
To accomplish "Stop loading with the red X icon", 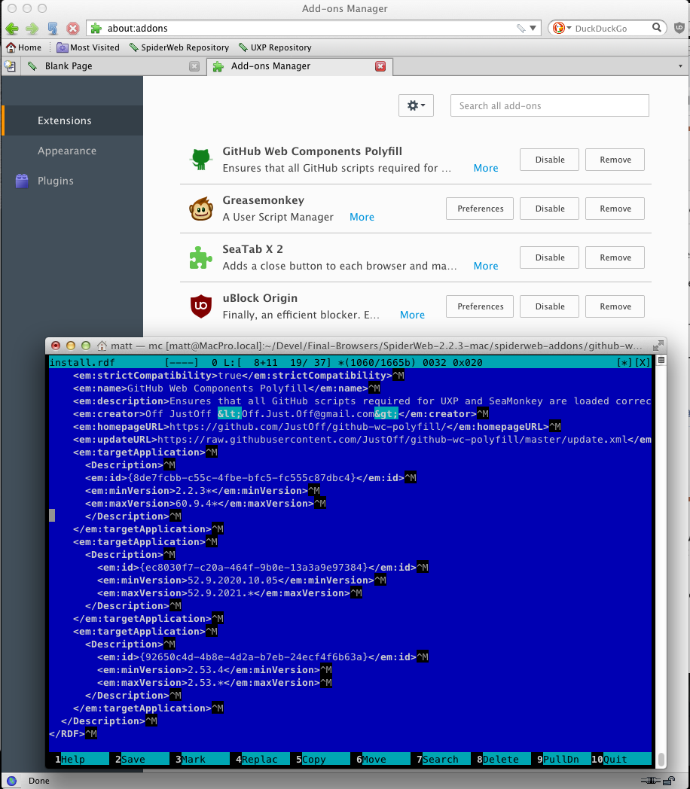I will click(x=73, y=28).
